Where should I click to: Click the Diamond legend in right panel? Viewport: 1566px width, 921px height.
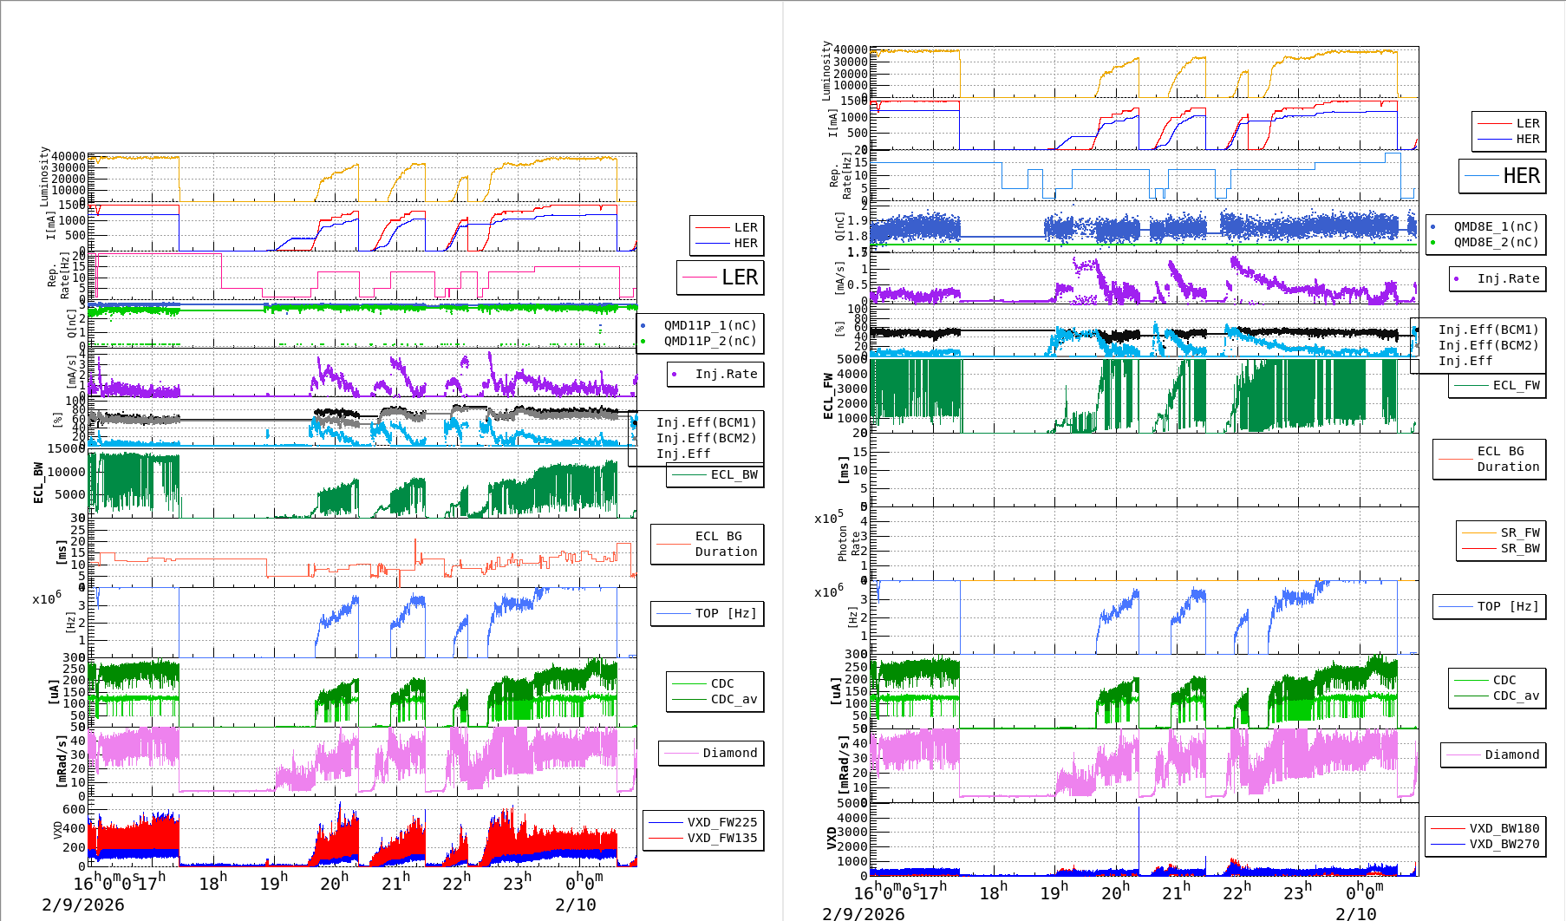point(1511,754)
